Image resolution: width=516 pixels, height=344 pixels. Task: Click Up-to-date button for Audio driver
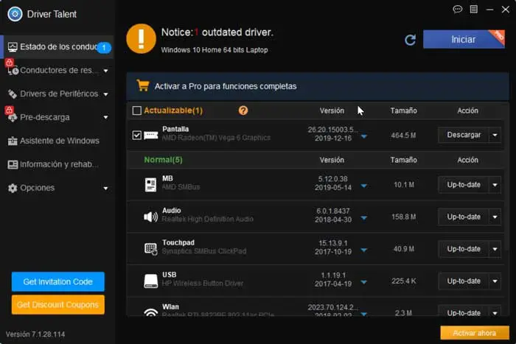[464, 217]
